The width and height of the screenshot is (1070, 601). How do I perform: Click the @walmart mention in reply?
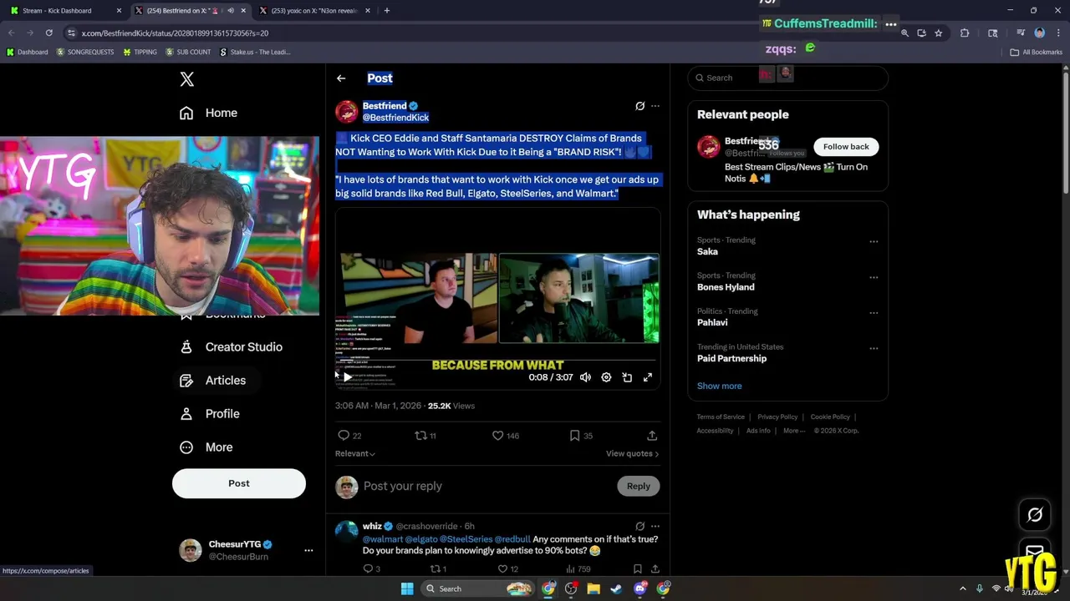383,539
